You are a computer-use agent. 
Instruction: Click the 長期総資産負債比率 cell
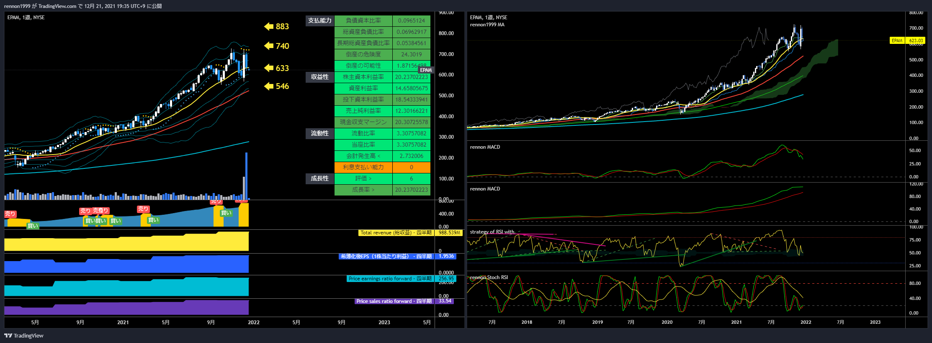(x=363, y=43)
